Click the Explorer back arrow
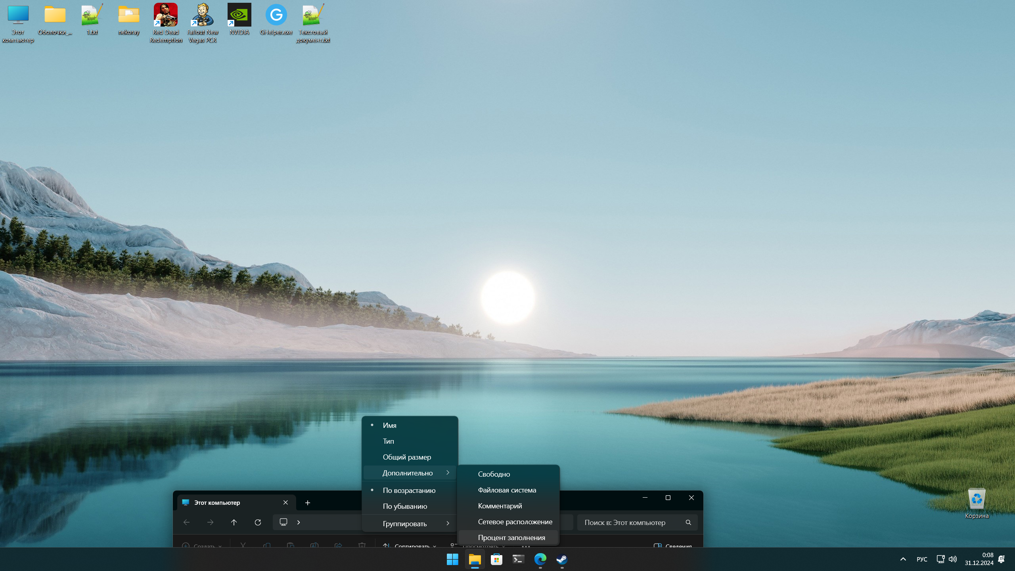 (x=186, y=522)
